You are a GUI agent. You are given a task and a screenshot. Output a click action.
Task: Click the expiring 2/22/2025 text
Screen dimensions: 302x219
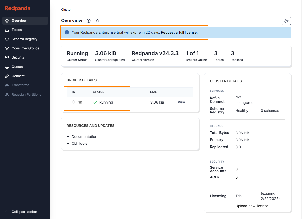coord(270,196)
